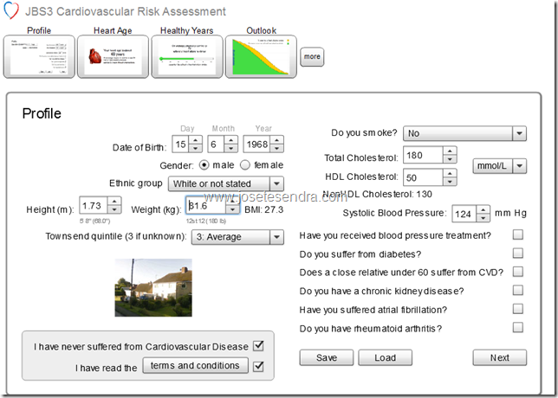The width and height of the screenshot is (558, 398).
Task: Select the female gender radio button
Action: coord(245,165)
